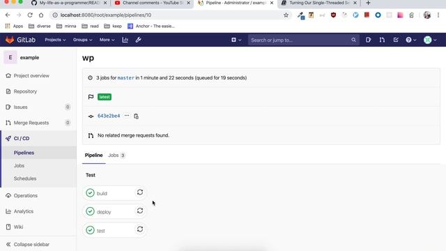Open the issues icon in top navbar
The width and height of the screenshot is (446, 251).
(369, 40)
